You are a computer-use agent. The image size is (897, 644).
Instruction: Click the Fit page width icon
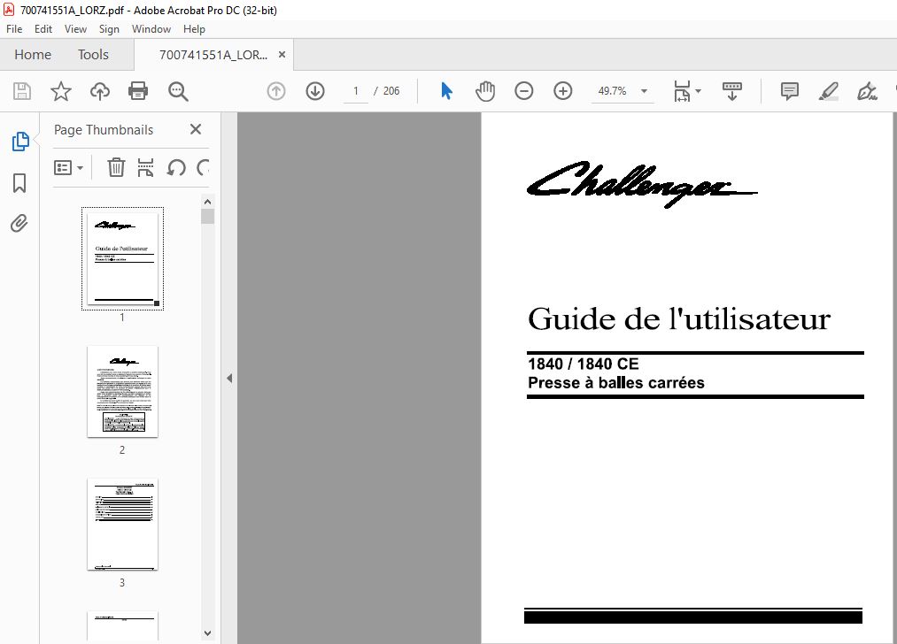(x=682, y=91)
